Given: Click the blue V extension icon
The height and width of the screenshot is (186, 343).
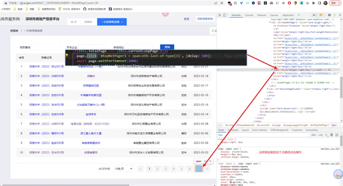Looking at the screenshot, I should point(241,3).
